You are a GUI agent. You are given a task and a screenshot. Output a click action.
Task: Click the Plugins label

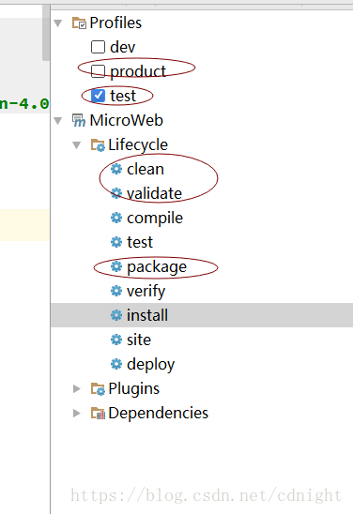coord(134,389)
